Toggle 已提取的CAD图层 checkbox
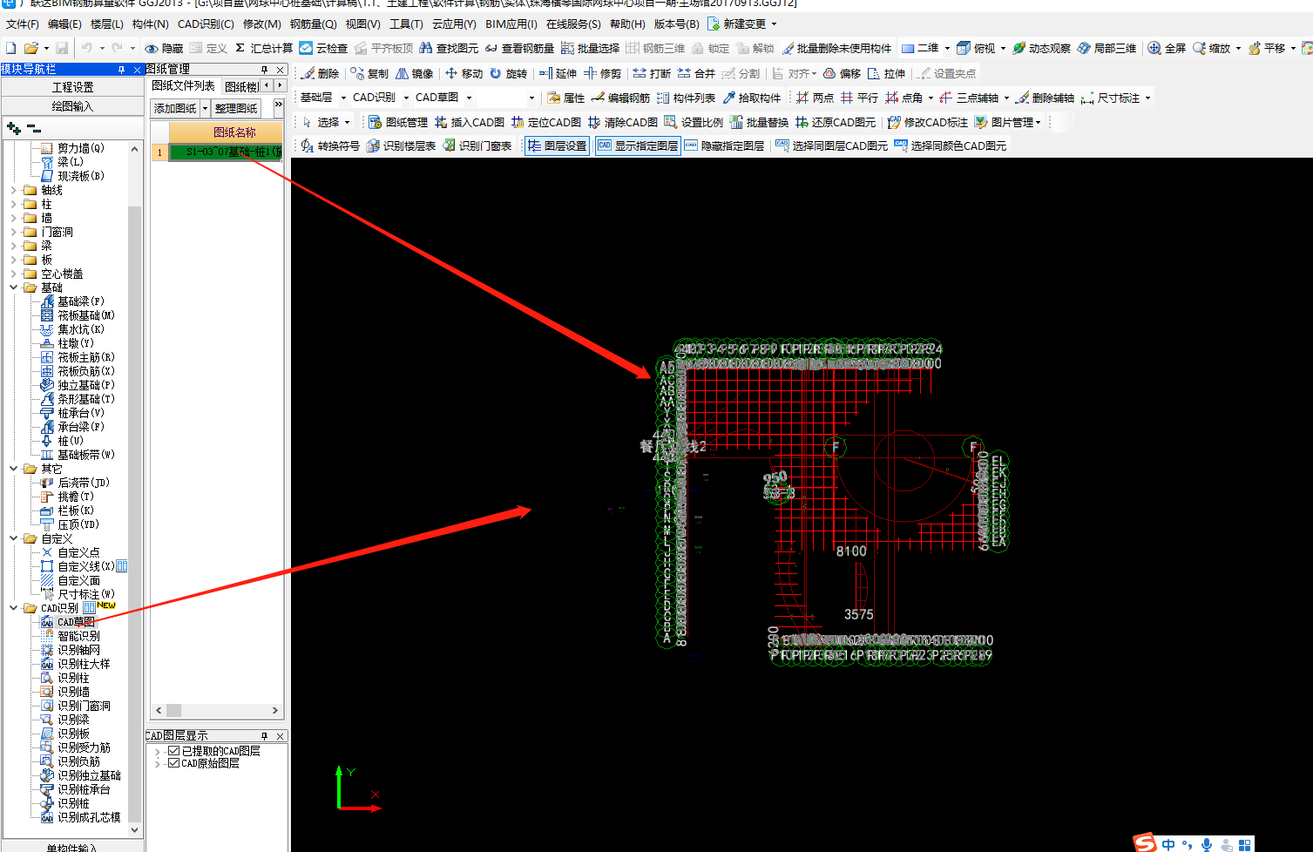 pos(174,750)
